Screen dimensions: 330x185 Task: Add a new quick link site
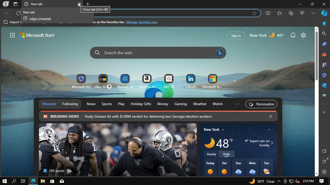point(234,81)
